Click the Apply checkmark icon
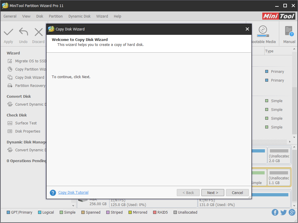This screenshot has height=223, width=298. (x=8, y=32)
